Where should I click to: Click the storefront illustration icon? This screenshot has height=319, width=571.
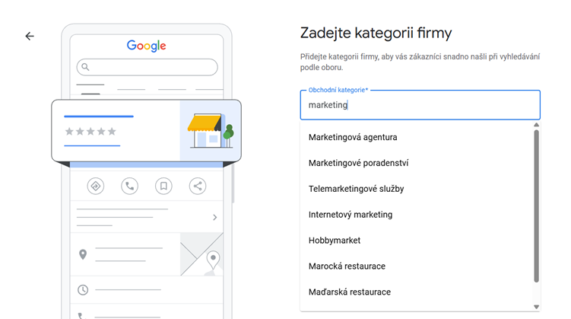click(x=210, y=131)
